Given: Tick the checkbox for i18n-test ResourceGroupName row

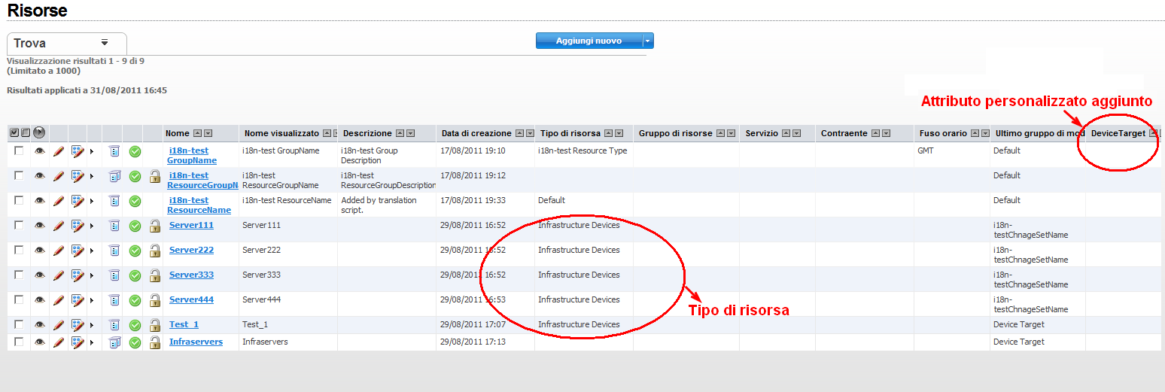Looking at the screenshot, I should pyautogui.click(x=19, y=175).
